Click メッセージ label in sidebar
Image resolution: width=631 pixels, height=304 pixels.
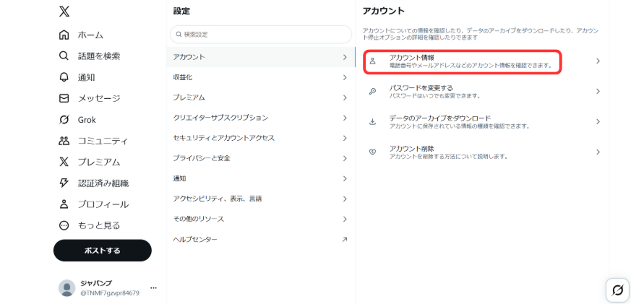click(x=99, y=98)
